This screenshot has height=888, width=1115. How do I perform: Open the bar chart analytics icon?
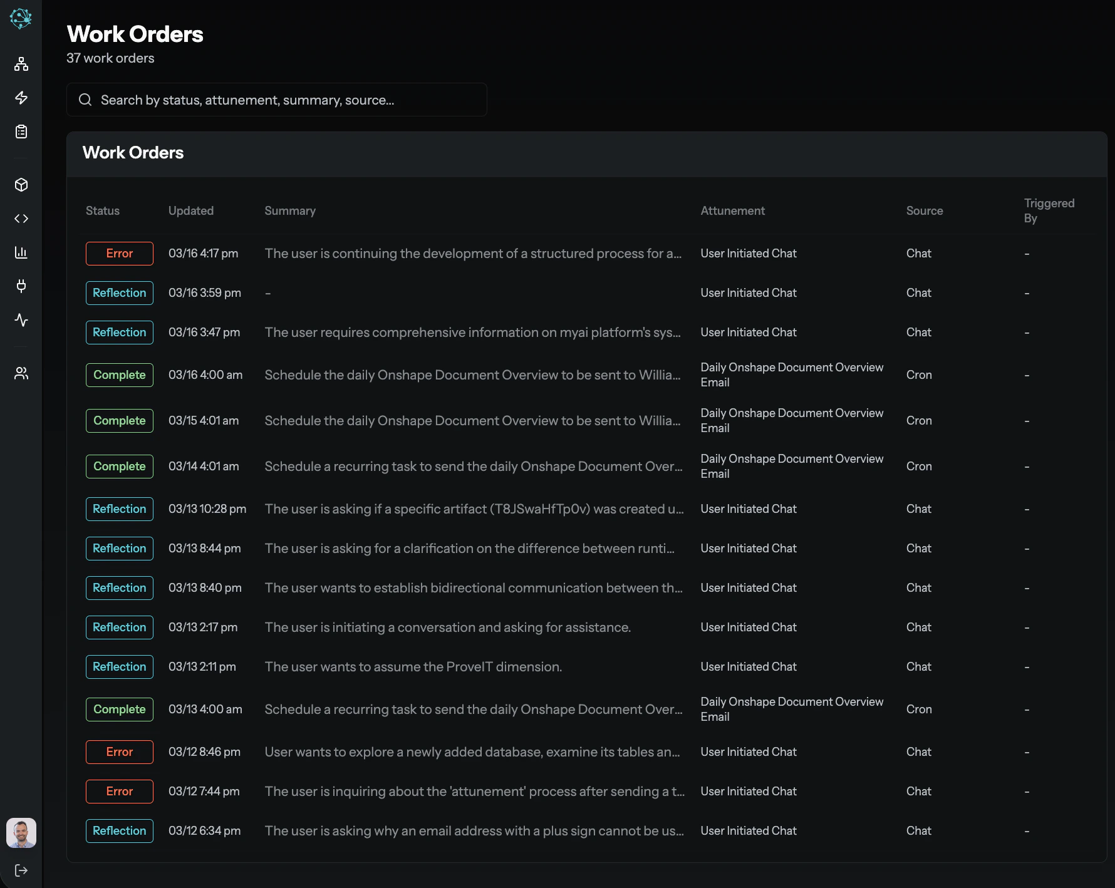21,252
